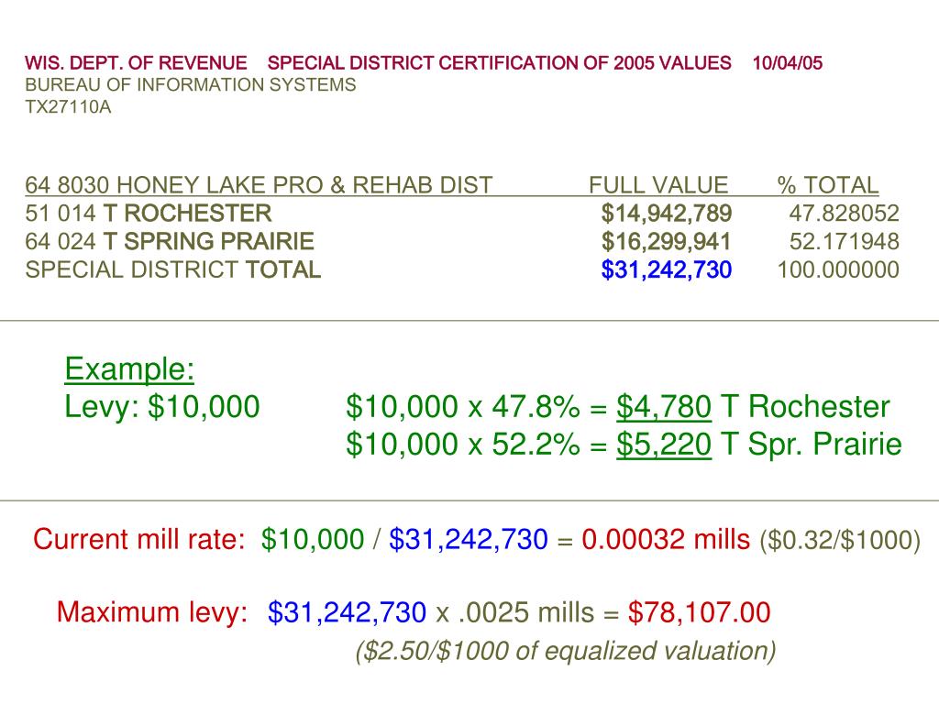Click the FULL VALUE column header
This screenshot has width=939, height=704.
658,185
